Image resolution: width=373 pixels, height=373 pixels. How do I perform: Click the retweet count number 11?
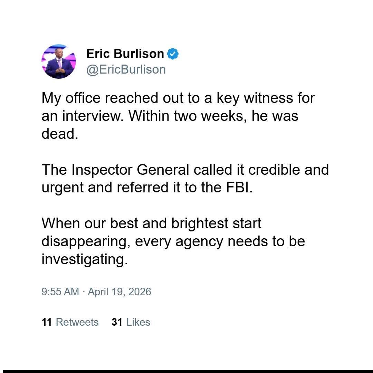coord(47,322)
